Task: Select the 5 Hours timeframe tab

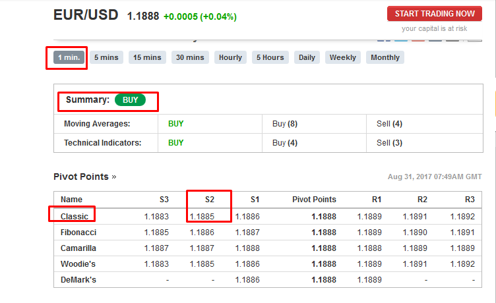Action: point(270,57)
